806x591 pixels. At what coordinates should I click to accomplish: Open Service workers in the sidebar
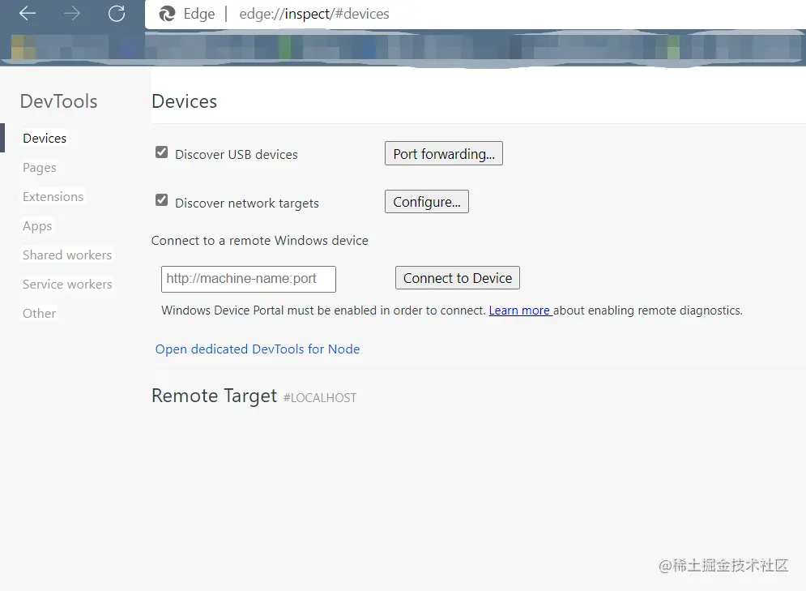(67, 285)
